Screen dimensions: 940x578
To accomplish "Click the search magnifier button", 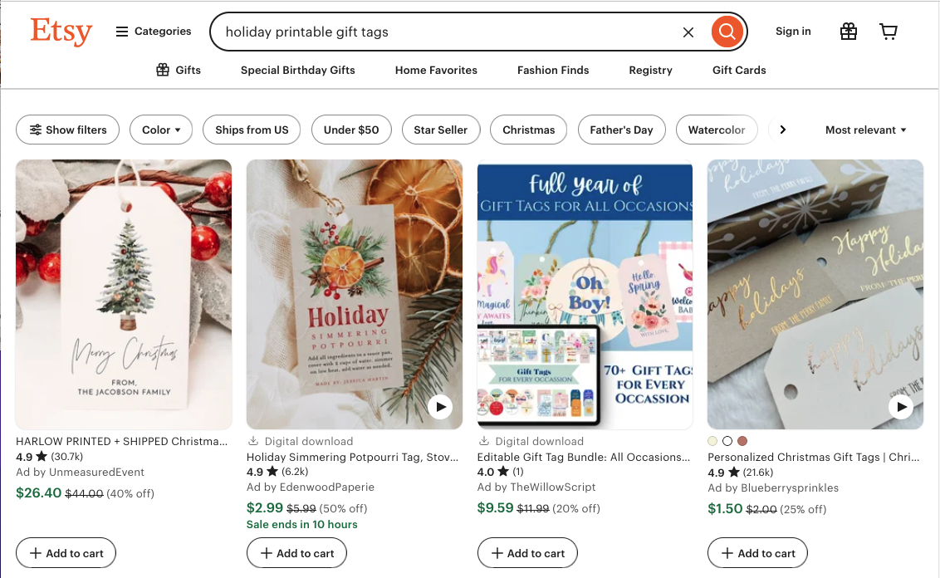I will [x=727, y=32].
